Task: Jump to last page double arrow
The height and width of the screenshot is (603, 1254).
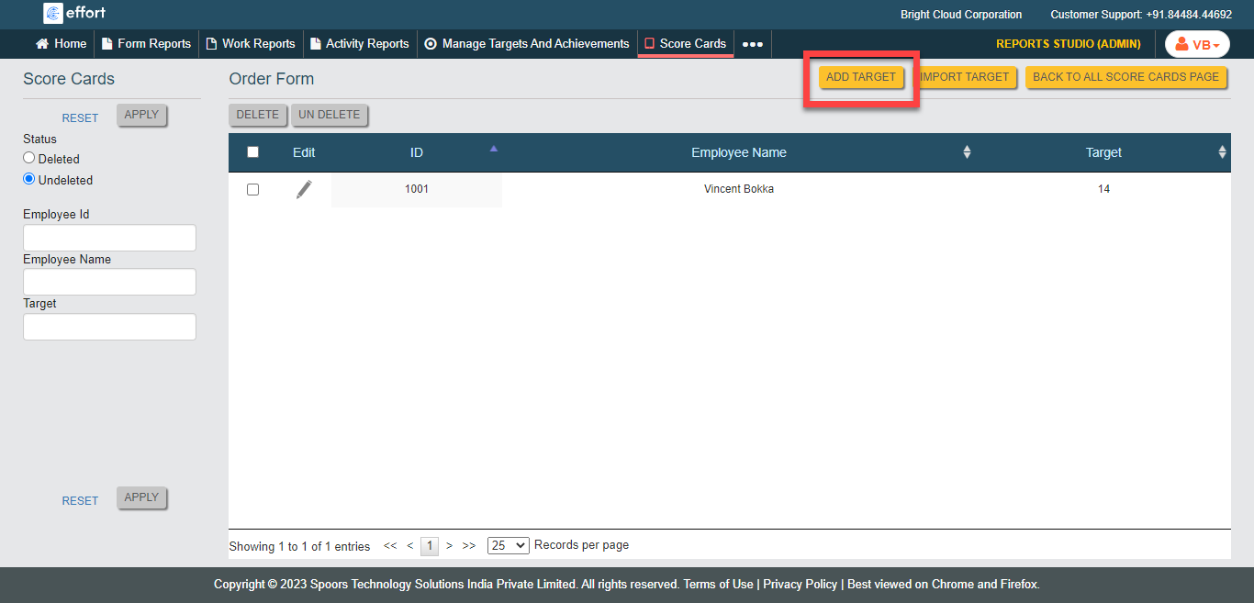Action: (x=469, y=545)
